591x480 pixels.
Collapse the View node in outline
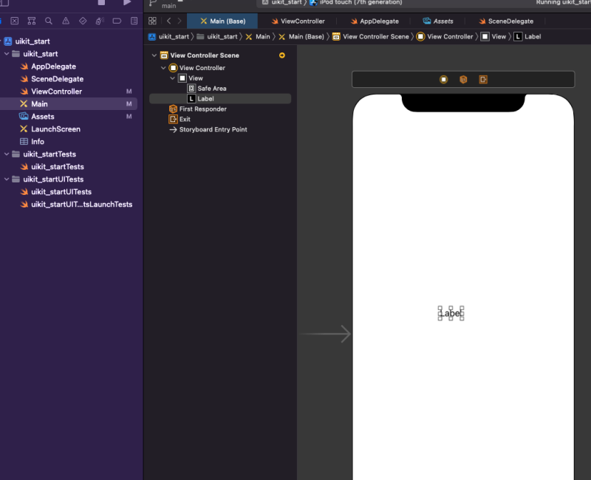click(x=173, y=78)
